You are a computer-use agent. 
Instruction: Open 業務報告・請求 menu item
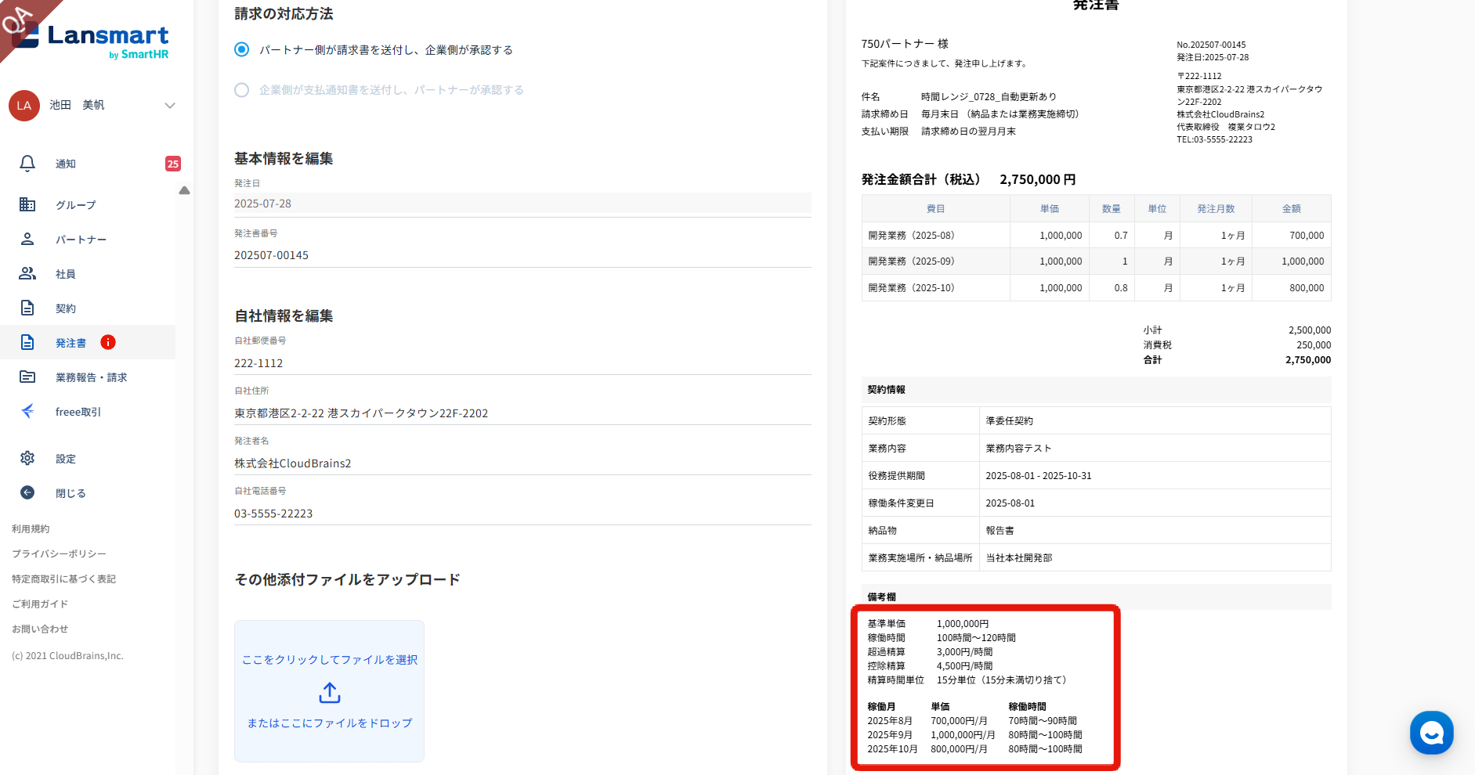coord(91,377)
